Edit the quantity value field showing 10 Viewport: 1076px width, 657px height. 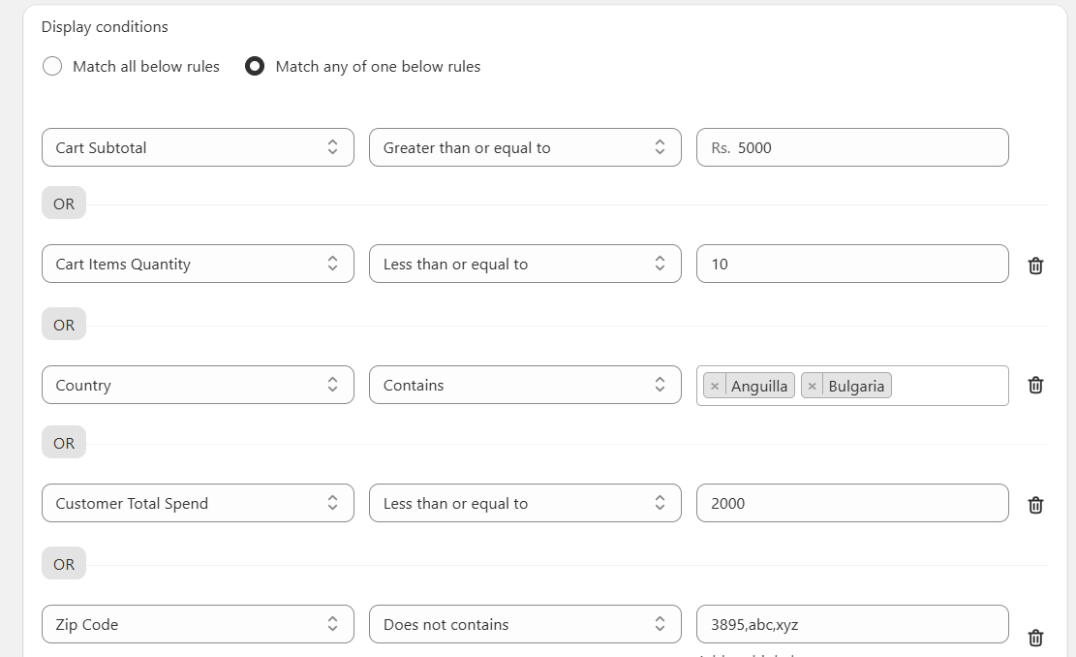852,264
